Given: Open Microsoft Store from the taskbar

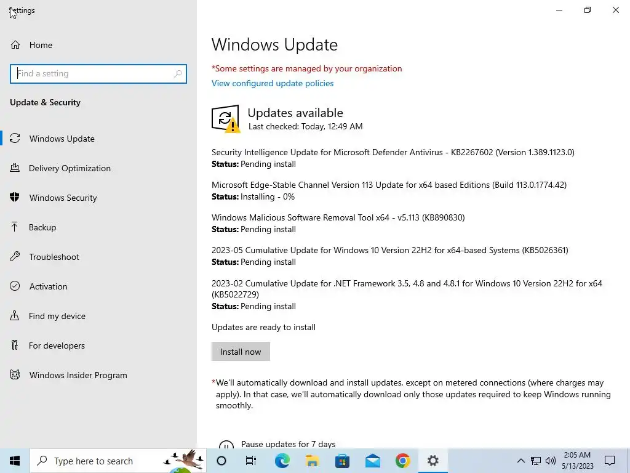Looking at the screenshot, I should pos(342,461).
